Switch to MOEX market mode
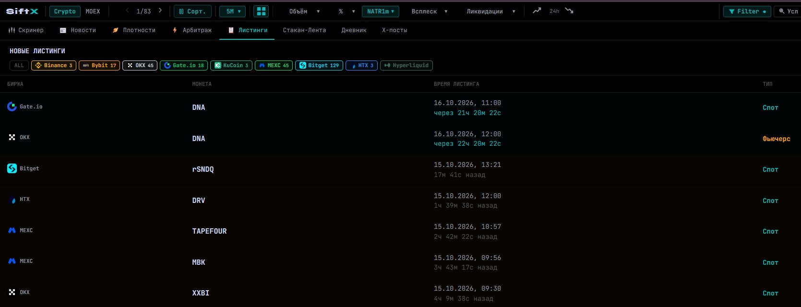The width and height of the screenshot is (801, 307). pos(93,11)
